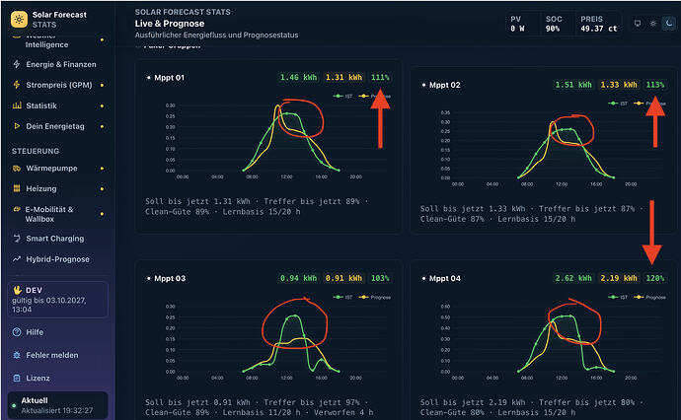Toggle IST series in Mppt 01 legend
The height and width of the screenshot is (420, 681).
click(343, 96)
